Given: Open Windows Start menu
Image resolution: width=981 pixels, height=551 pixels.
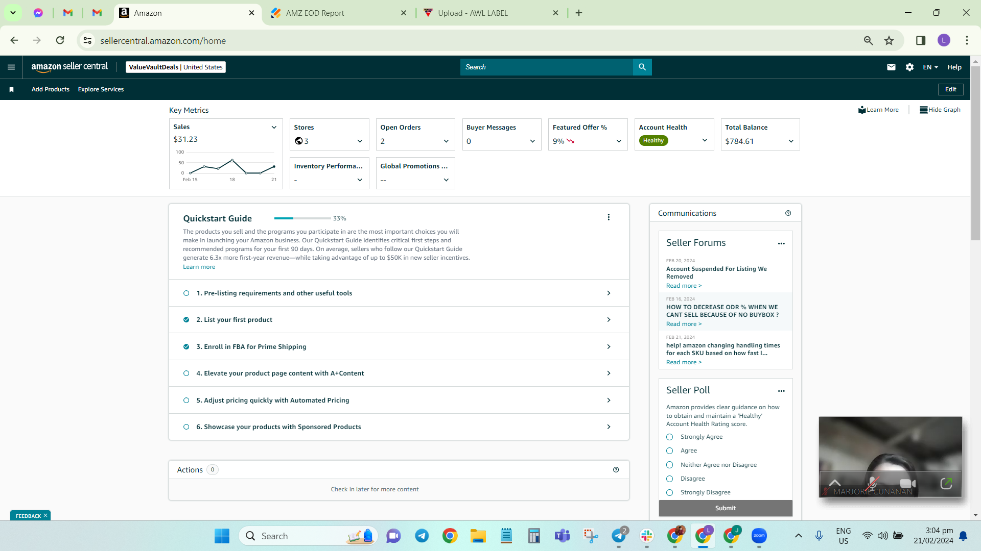Looking at the screenshot, I should tap(222, 536).
